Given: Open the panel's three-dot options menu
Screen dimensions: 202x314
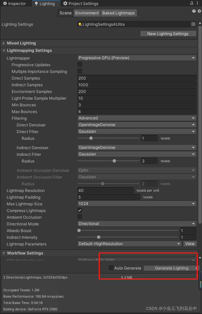Looking at the screenshot, I should pyautogui.click(x=197, y=3).
